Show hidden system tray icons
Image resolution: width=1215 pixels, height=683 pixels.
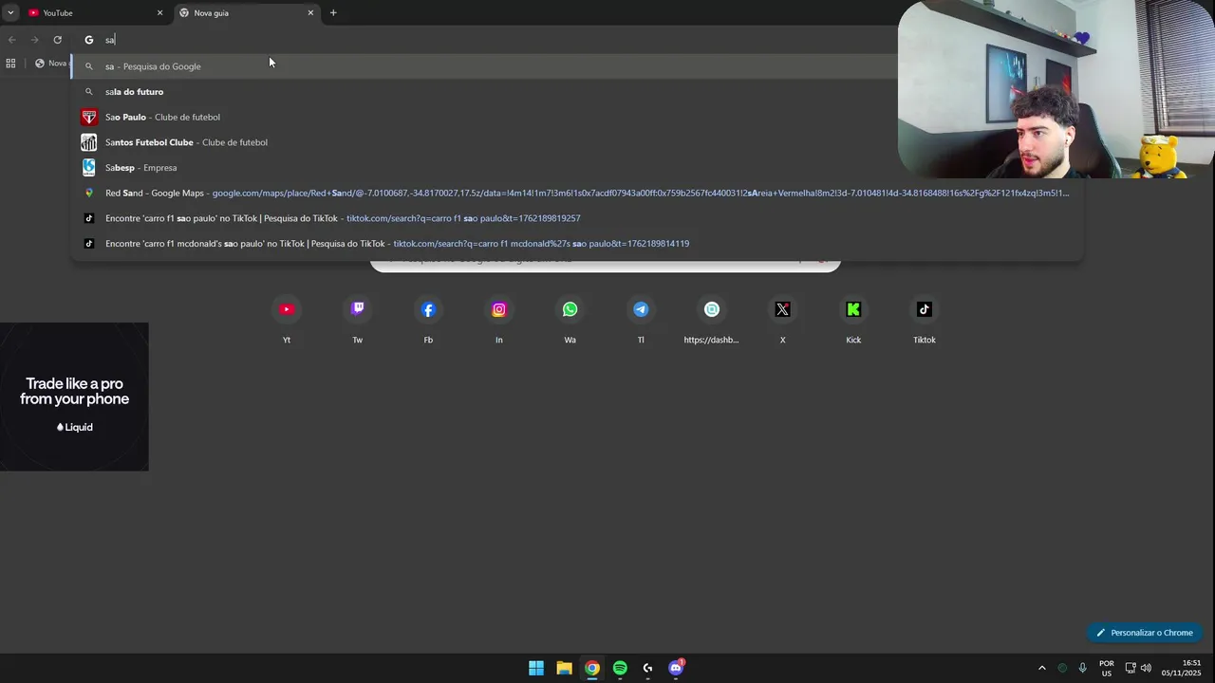point(1041,668)
